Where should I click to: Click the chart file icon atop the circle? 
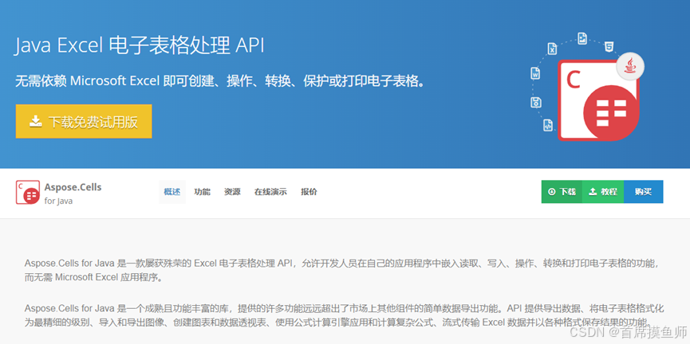(x=582, y=39)
